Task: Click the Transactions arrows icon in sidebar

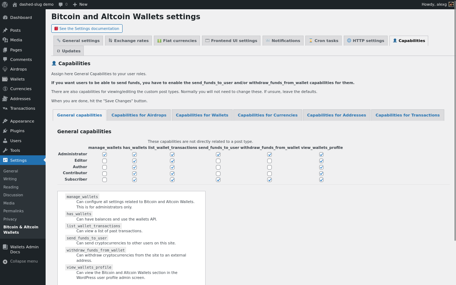Action: point(5,108)
